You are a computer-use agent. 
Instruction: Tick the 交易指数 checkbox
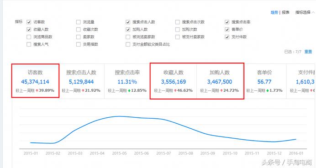(79, 44)
